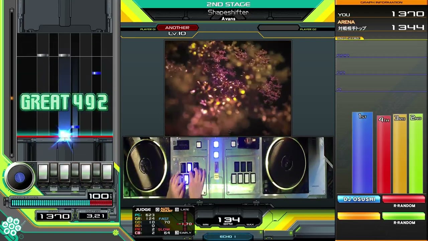Click the -1.70 timing offset marker

tap(185, 224)
